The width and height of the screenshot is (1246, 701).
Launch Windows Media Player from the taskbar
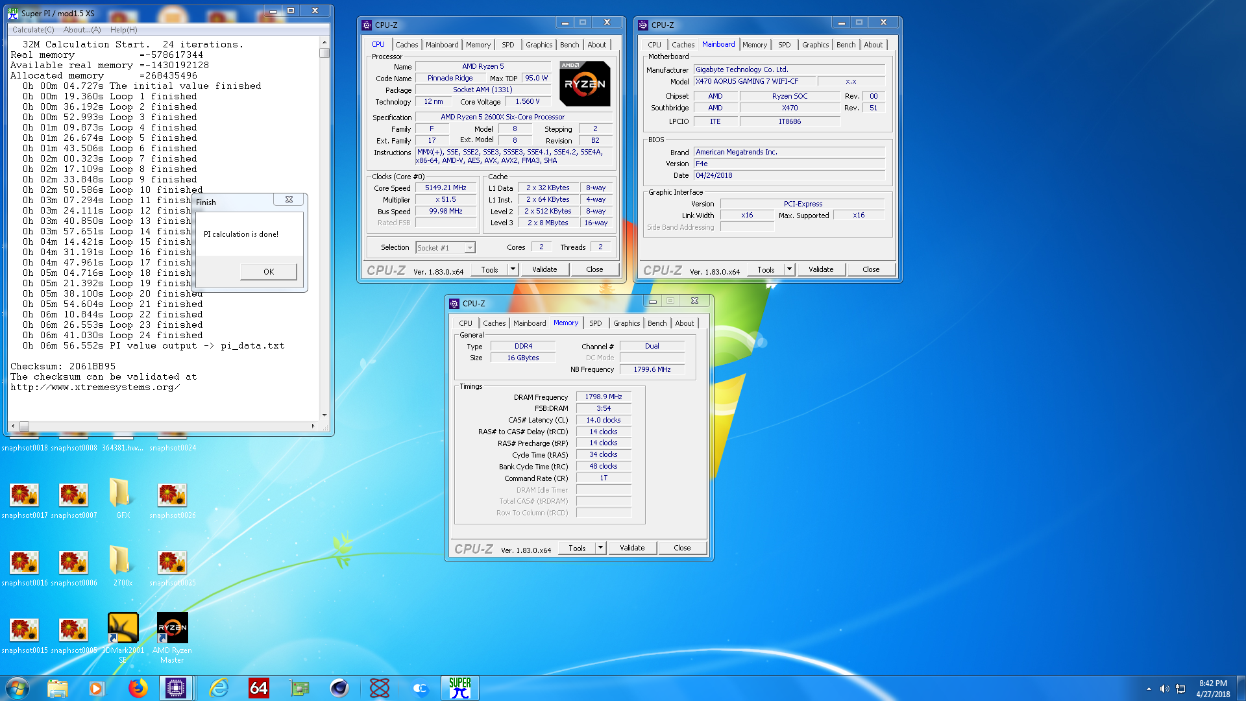[96, 688]
